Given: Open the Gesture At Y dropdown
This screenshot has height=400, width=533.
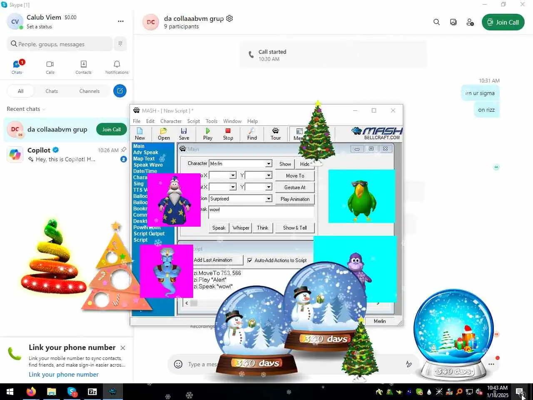Looking at the screenshot, I should coord(269,187).
